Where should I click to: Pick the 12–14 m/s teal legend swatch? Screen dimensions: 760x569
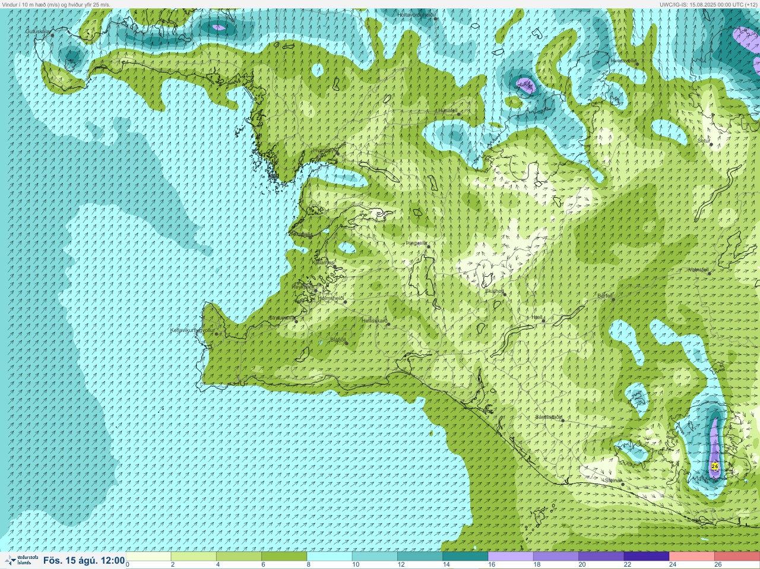420,557
